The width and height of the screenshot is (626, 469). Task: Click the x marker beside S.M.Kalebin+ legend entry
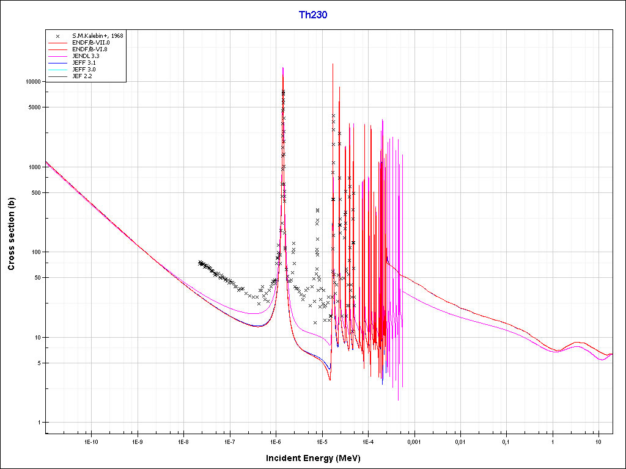(58, 36)
